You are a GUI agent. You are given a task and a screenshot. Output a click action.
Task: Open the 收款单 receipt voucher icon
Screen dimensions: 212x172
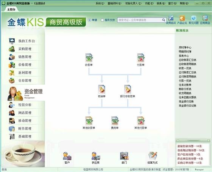coord(89,58)
